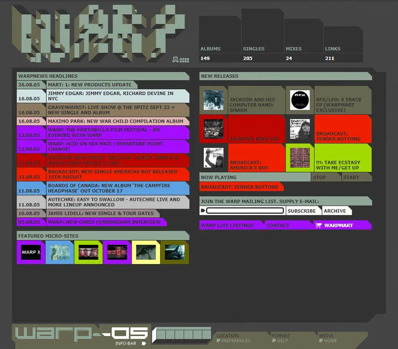Open the Albums section tab
The width and height of the screenshot is (398, 349).
[x=220, y=39]
